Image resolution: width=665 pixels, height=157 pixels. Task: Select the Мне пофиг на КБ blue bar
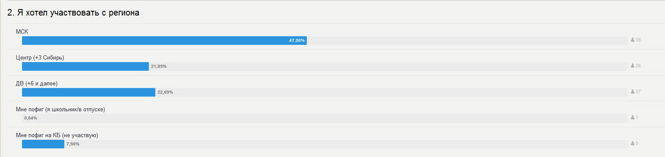point(43,144)
